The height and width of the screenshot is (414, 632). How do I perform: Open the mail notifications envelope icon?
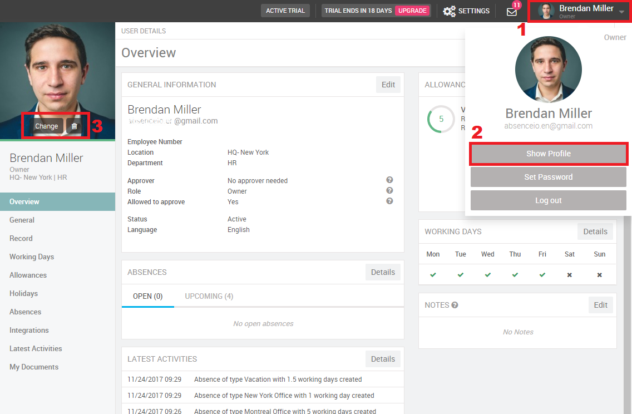click(x=512, y=11)
